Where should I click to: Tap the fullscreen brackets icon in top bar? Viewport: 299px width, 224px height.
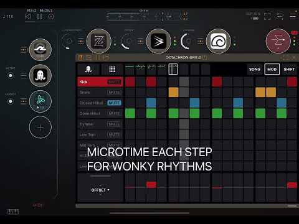(x=267, y=16)
